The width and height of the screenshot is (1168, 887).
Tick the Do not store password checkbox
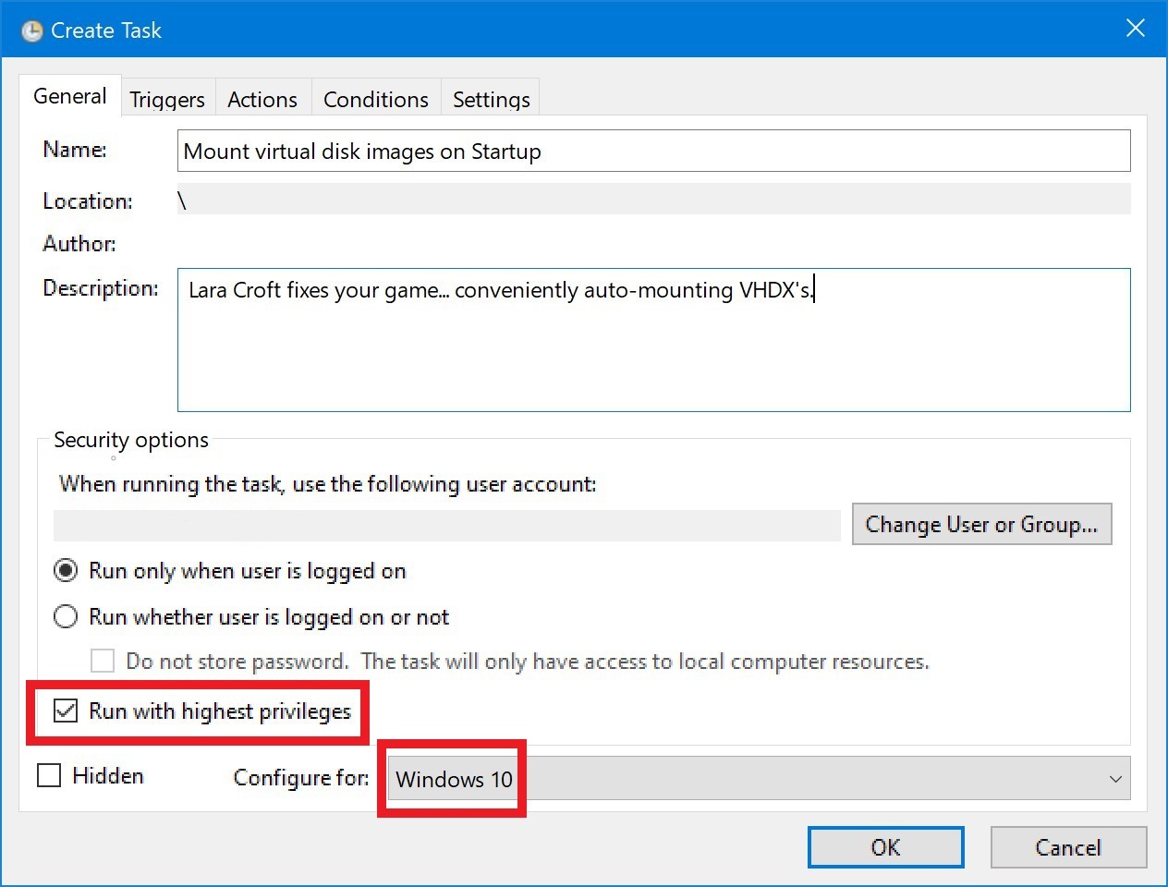click(103, 662)
